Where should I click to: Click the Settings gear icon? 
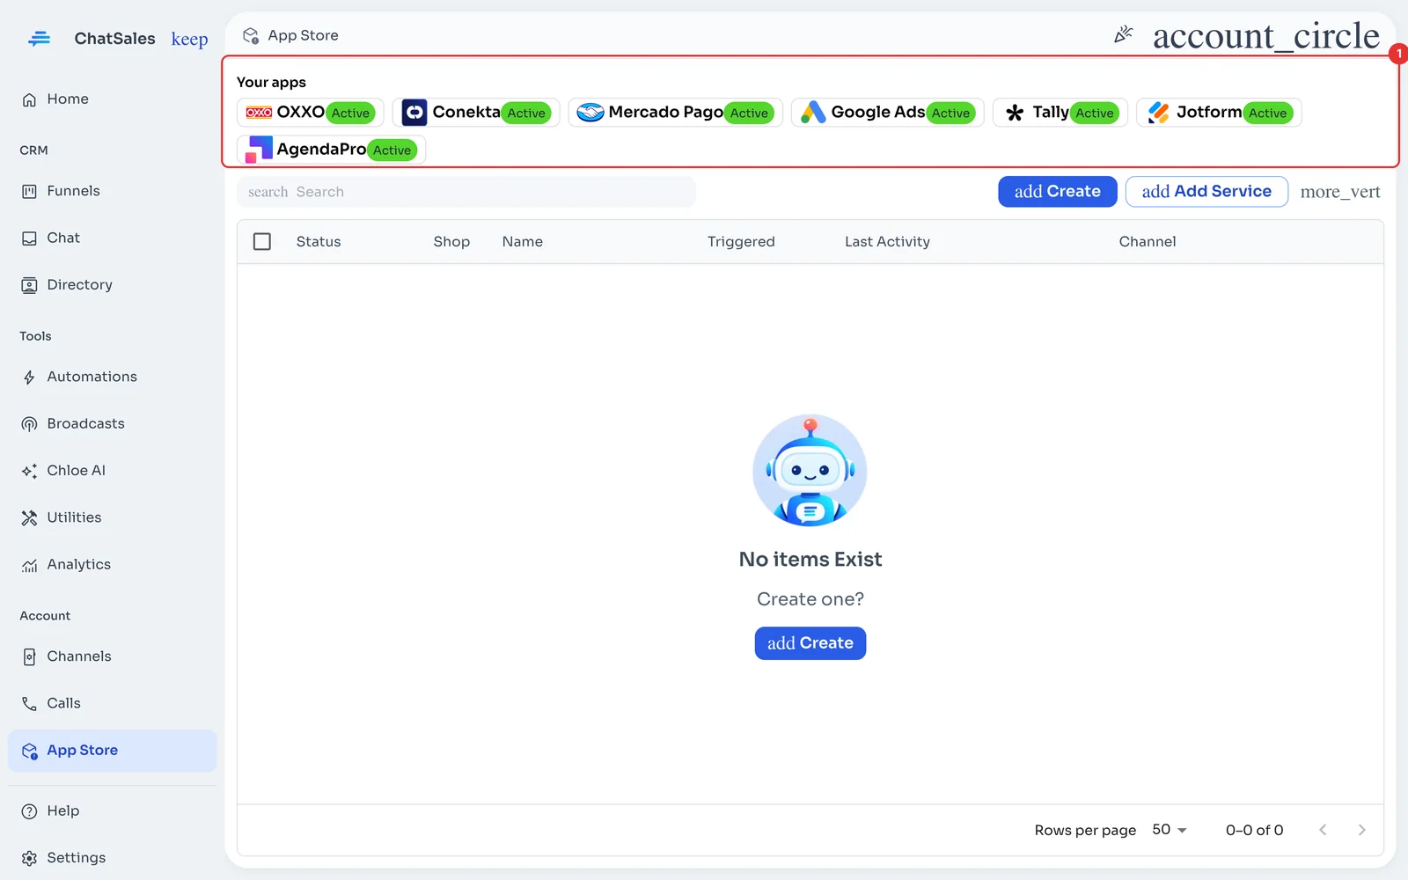point(29,858)
